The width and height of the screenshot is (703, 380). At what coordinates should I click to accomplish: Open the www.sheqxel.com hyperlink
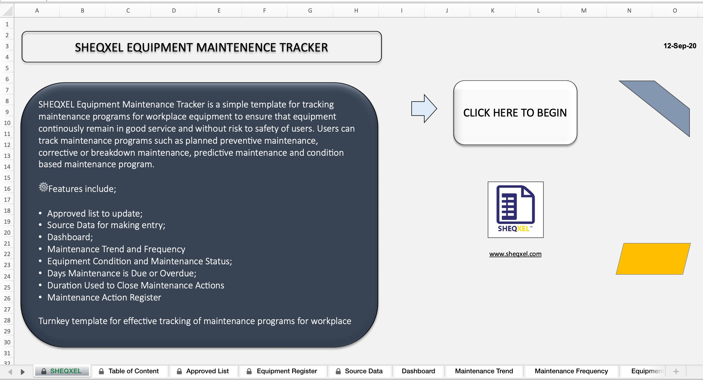tap(515, 254)
